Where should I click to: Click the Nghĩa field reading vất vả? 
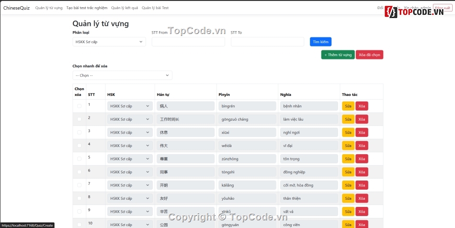pos(309,212)
